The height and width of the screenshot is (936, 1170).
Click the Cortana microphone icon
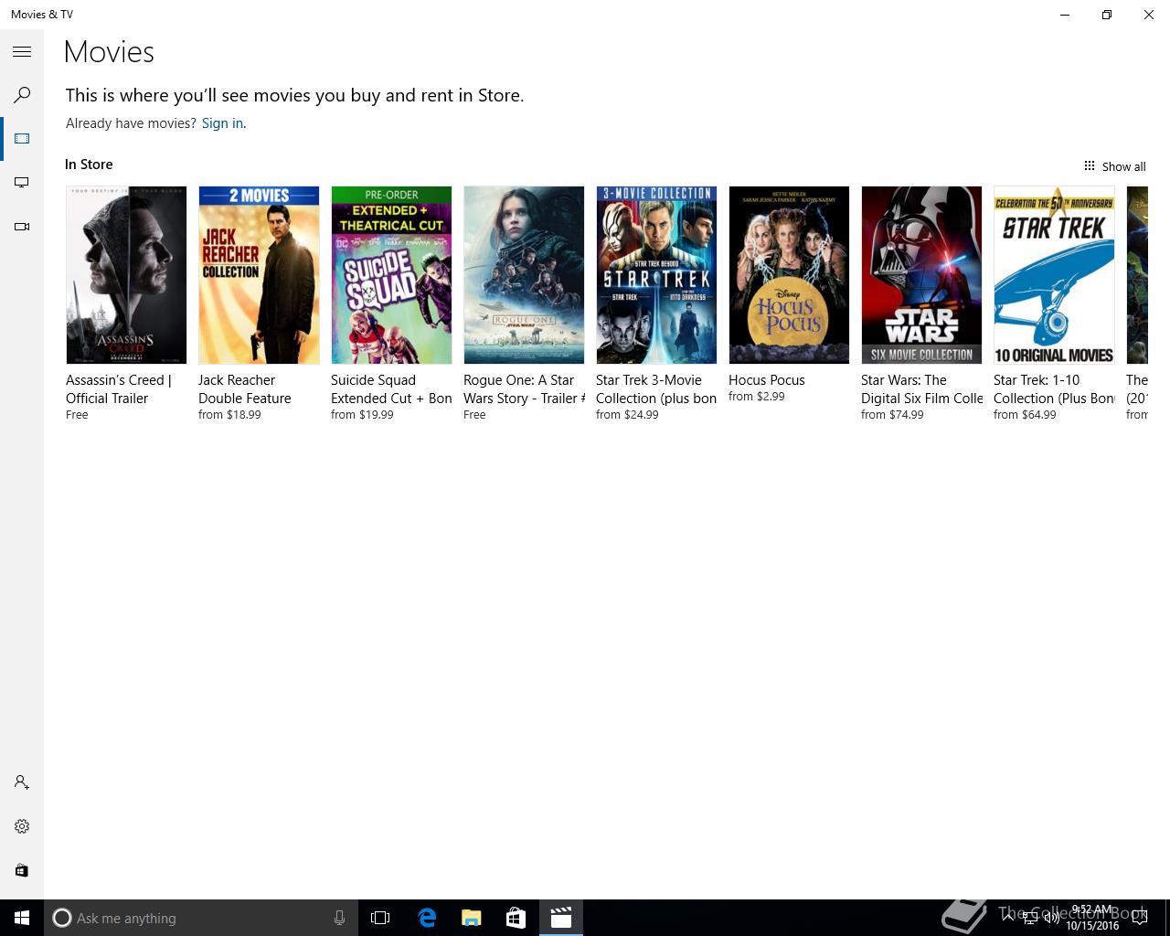pos(339,918)
